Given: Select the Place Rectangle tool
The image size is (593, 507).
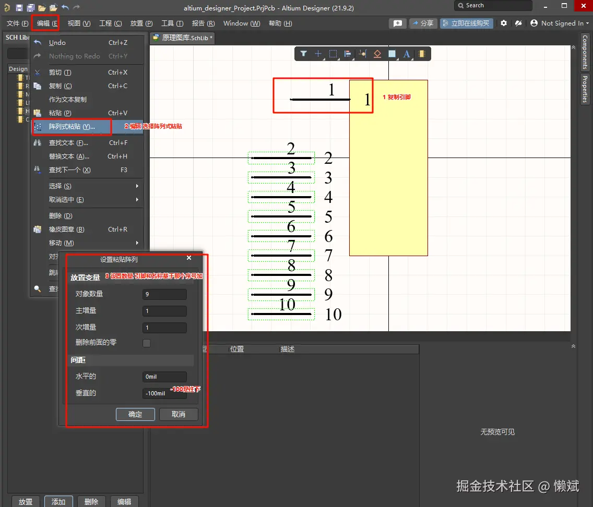Looking at the screenshot, I should coord(392,54).
